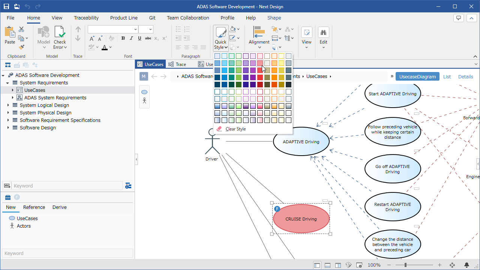
Task: Select Software Requirement Specifications tree item
Action: point(60,120)
